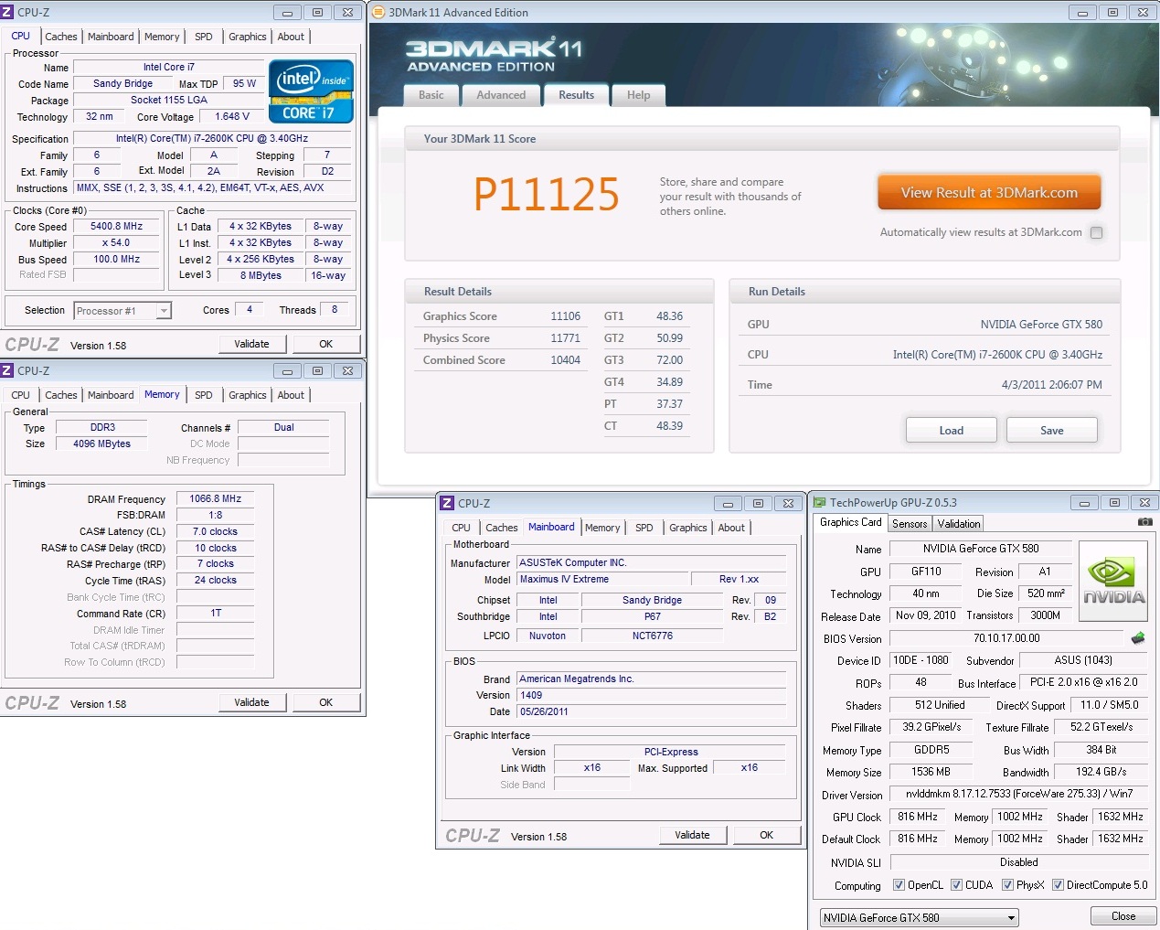Click the BIOS save icon in GPU-Z
This screenshot has width=1160, height=930.
1138,638
